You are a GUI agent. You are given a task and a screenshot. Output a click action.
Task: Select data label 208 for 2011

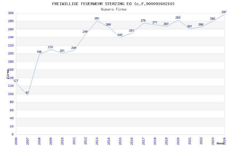coord(74,48)
